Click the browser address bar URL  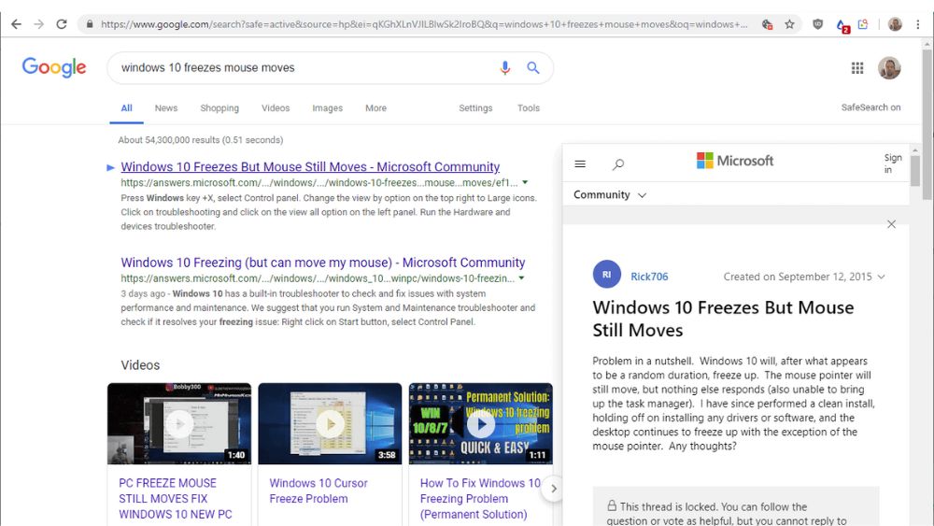pyautogui.click(x=423, y=24)
